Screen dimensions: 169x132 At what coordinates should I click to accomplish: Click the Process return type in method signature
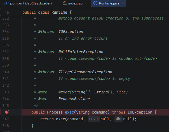(x=55, y=112)
